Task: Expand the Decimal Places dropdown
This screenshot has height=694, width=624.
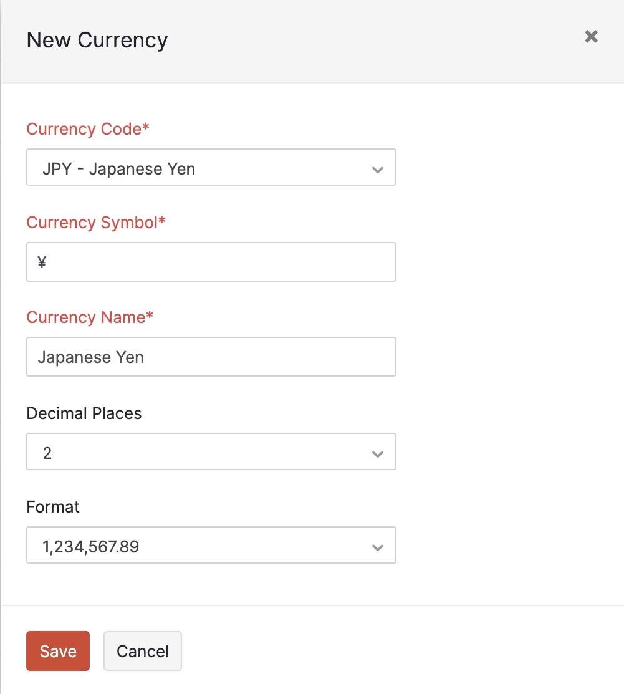Action: coord(211,451)
